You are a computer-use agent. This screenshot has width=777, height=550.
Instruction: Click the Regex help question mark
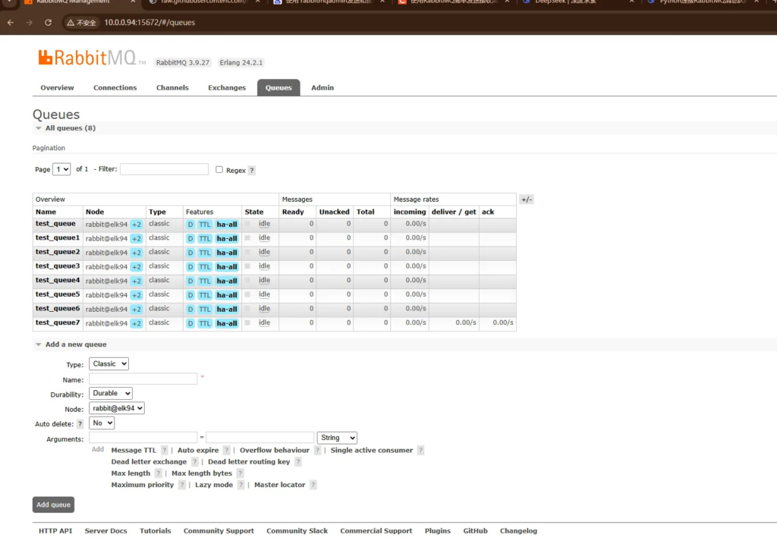click(x=252, y=171)
